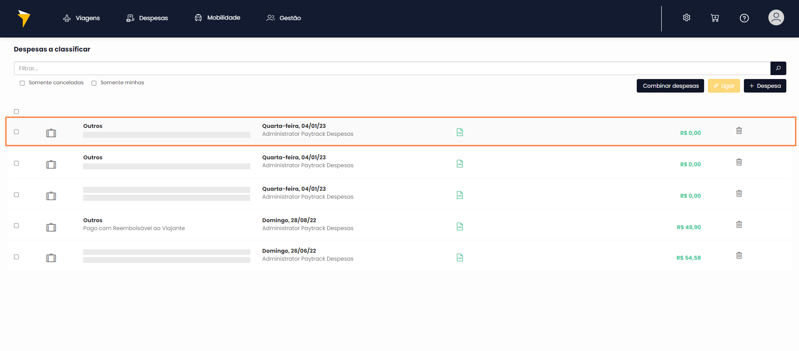Open the Mobilidade menu
The width and height of the screenshot is (799, 351).
pyautogui.click(x=217, y=18)
